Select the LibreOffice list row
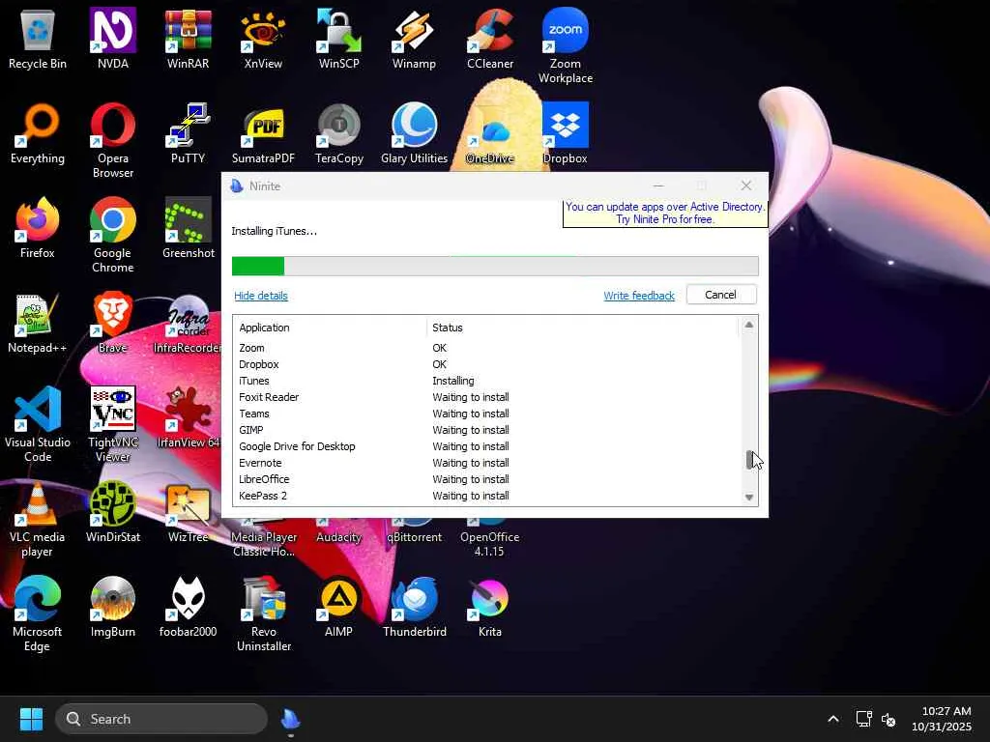The height and width of the screenshot is (742, 990). click(486, 479)
